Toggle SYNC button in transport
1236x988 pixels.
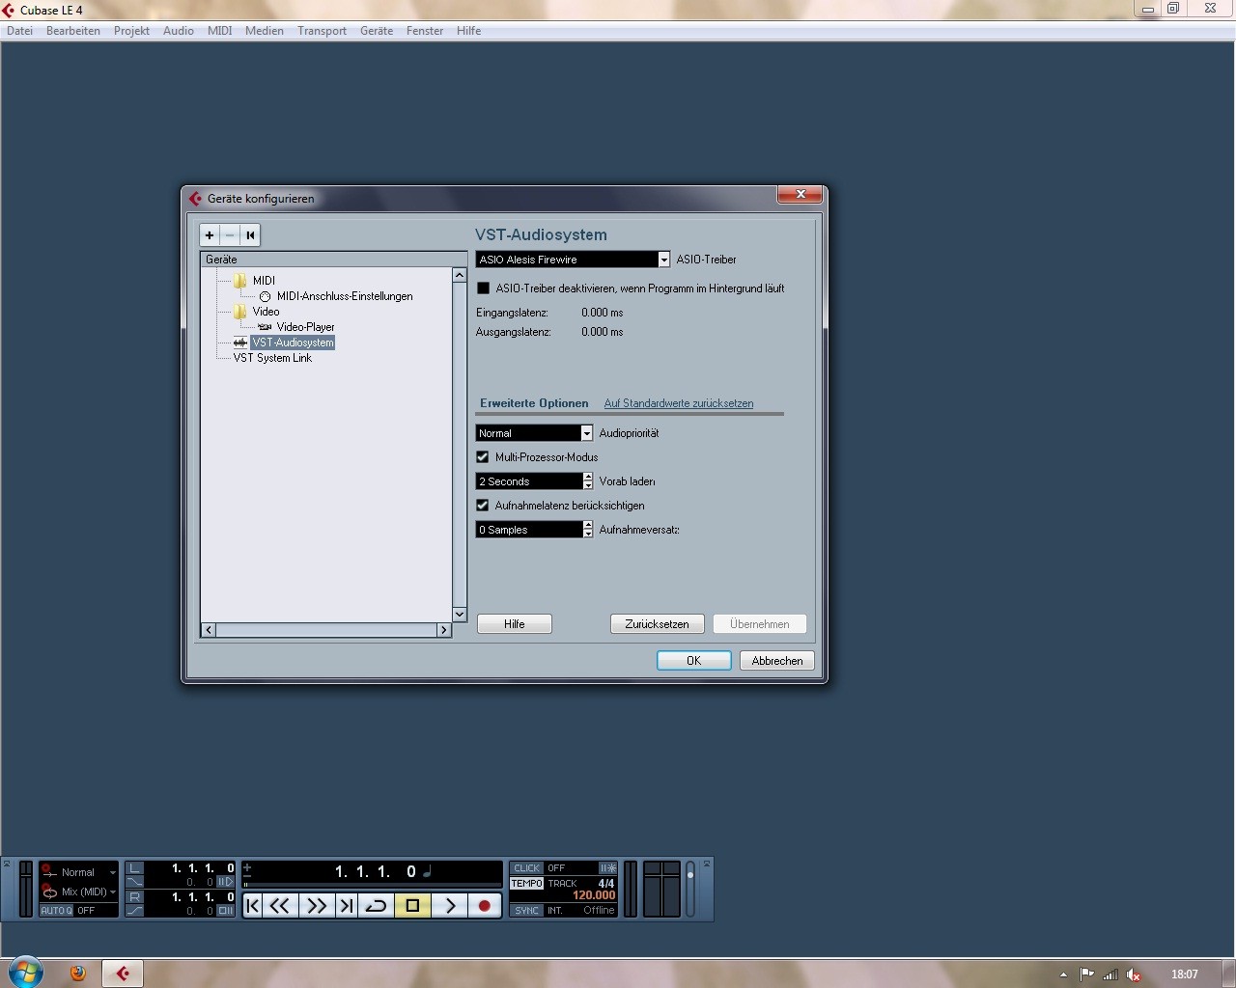pyautogui.click(x=527, y=911)
